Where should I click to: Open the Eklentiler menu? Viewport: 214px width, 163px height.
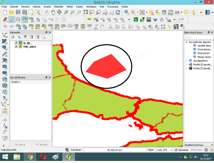click(x=59, y=7)
